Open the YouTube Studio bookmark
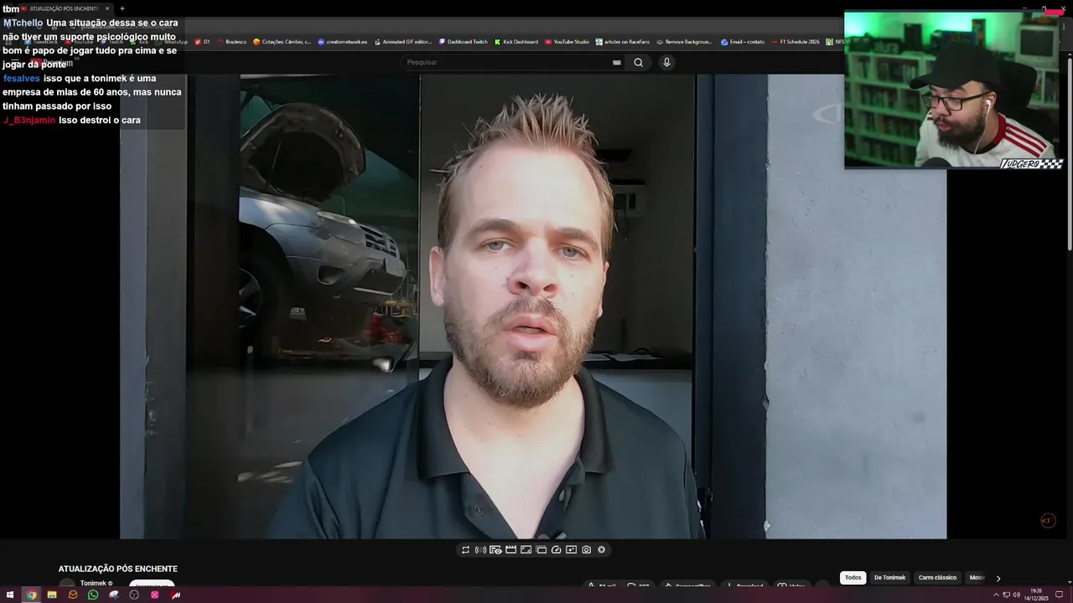Screen dimensions: 1073x603 coord(567,42)
